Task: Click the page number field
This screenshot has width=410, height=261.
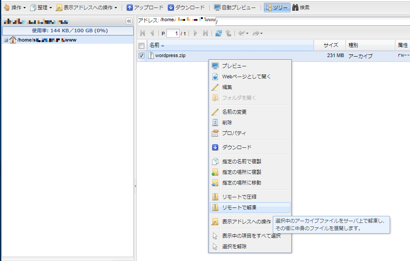Action: [x=173, y=34]
